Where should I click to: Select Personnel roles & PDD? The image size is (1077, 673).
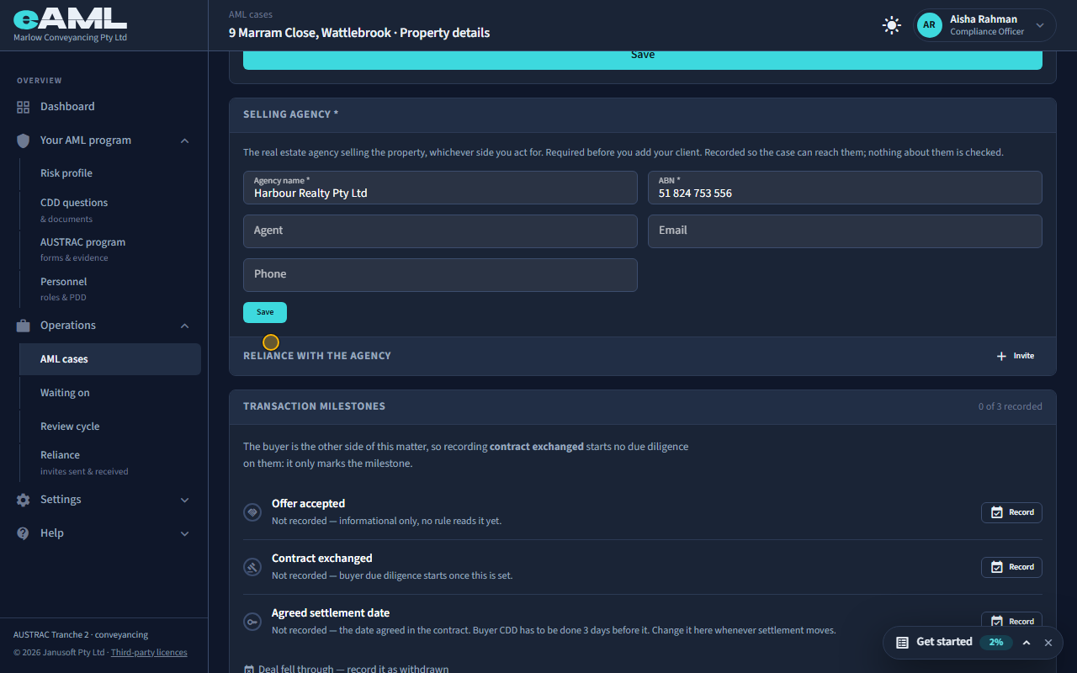pyautogui.click(x=110, y=289)
